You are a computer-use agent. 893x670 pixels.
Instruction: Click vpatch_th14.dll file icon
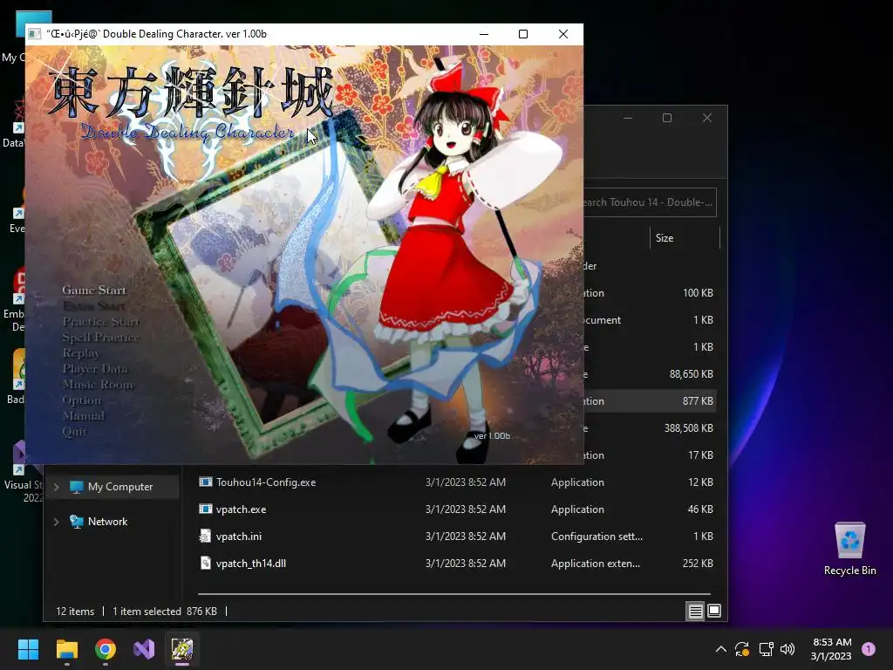[x=206, y=564]
